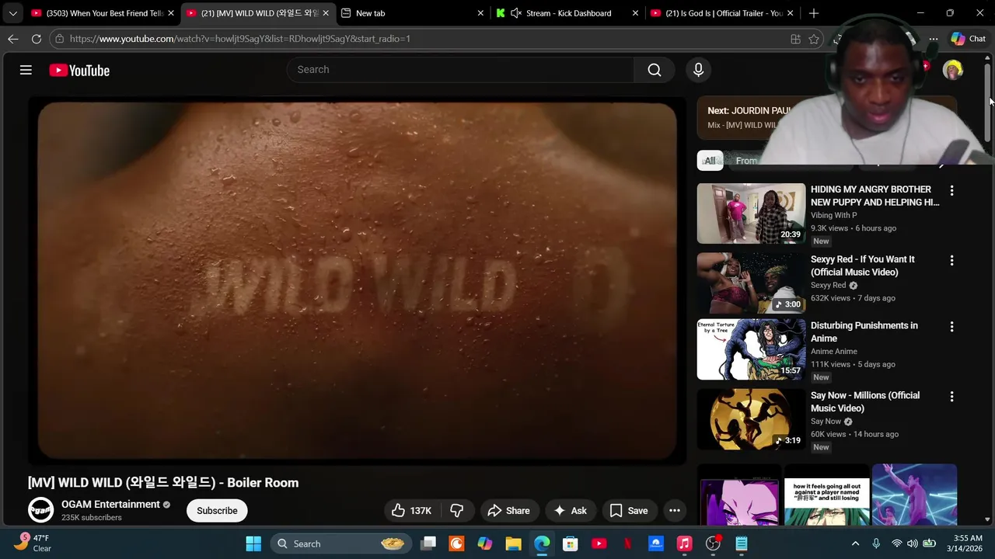Reload the page with refresh icon

[37, 39]
